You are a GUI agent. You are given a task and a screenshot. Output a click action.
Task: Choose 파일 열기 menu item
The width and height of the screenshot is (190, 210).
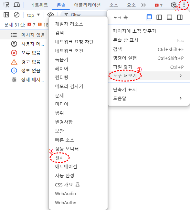point(149,67)
